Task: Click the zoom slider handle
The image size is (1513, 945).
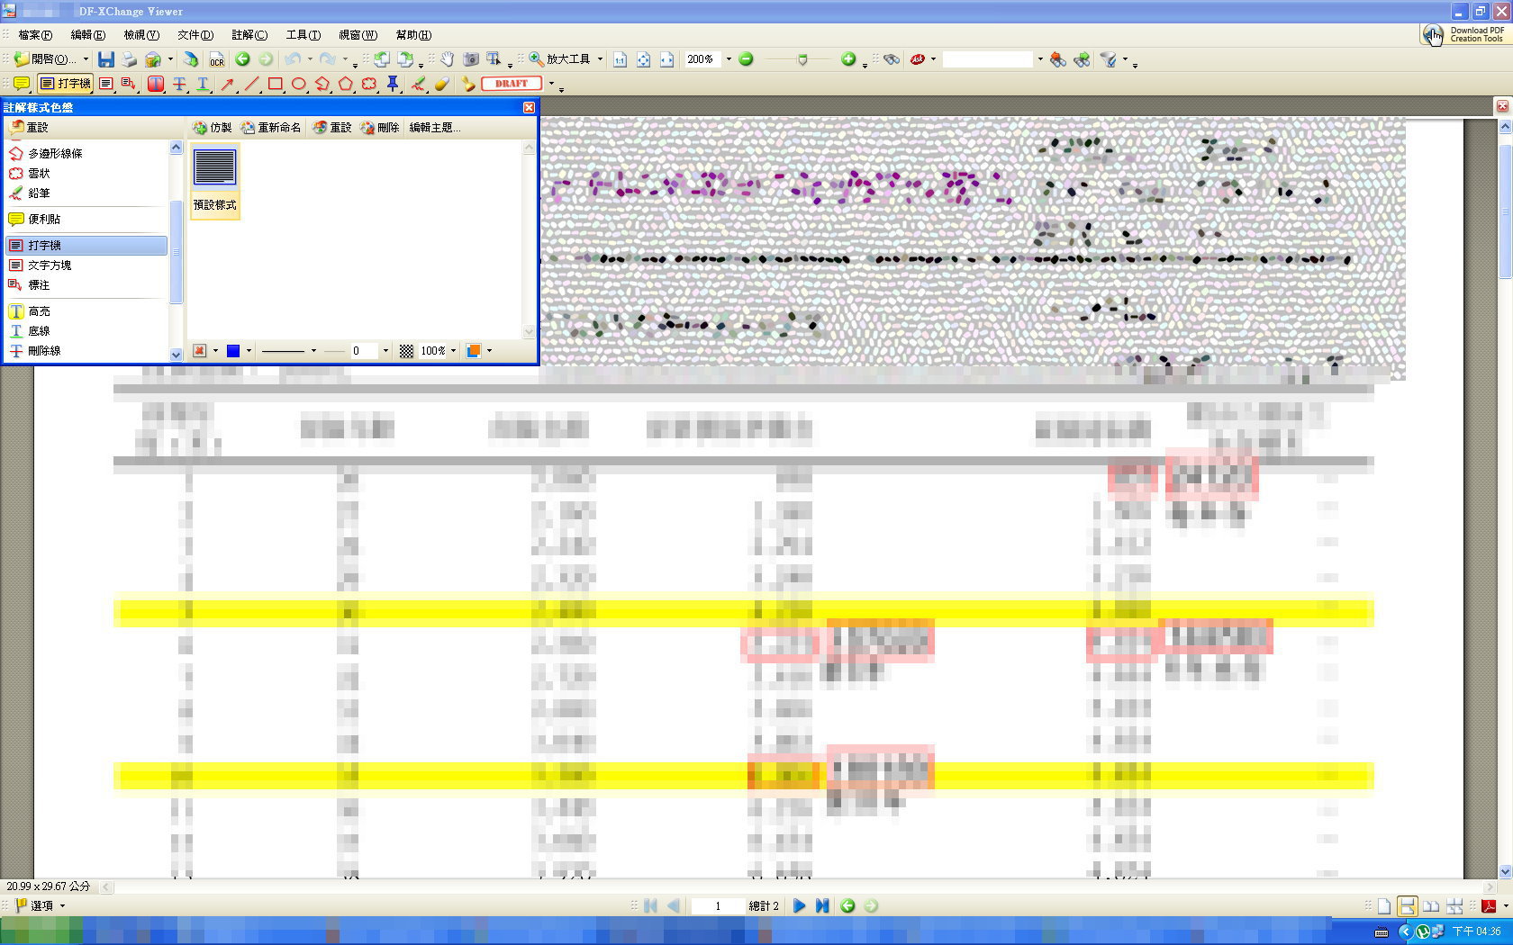Action: pos(802,59)
